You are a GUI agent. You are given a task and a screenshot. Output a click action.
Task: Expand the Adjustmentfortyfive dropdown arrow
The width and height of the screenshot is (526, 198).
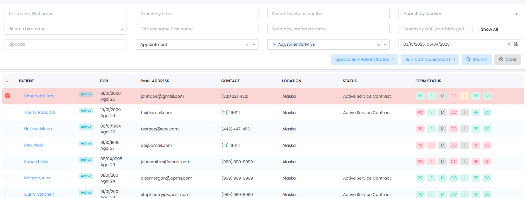(x=385, y=44)
